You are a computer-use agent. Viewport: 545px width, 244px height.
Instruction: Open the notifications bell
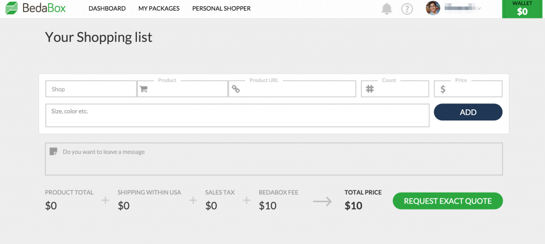point(387,9)
